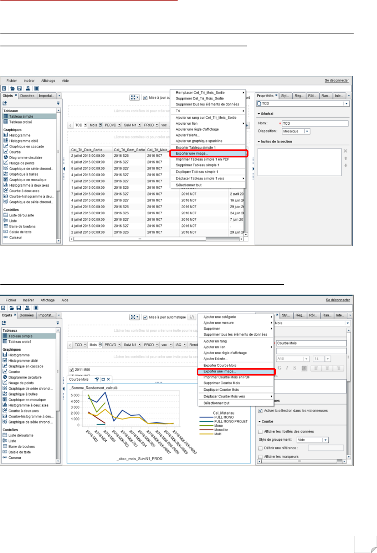Click the delete X beside the Invites de la section box
377x553 pixels.
[x=345, y=151]
